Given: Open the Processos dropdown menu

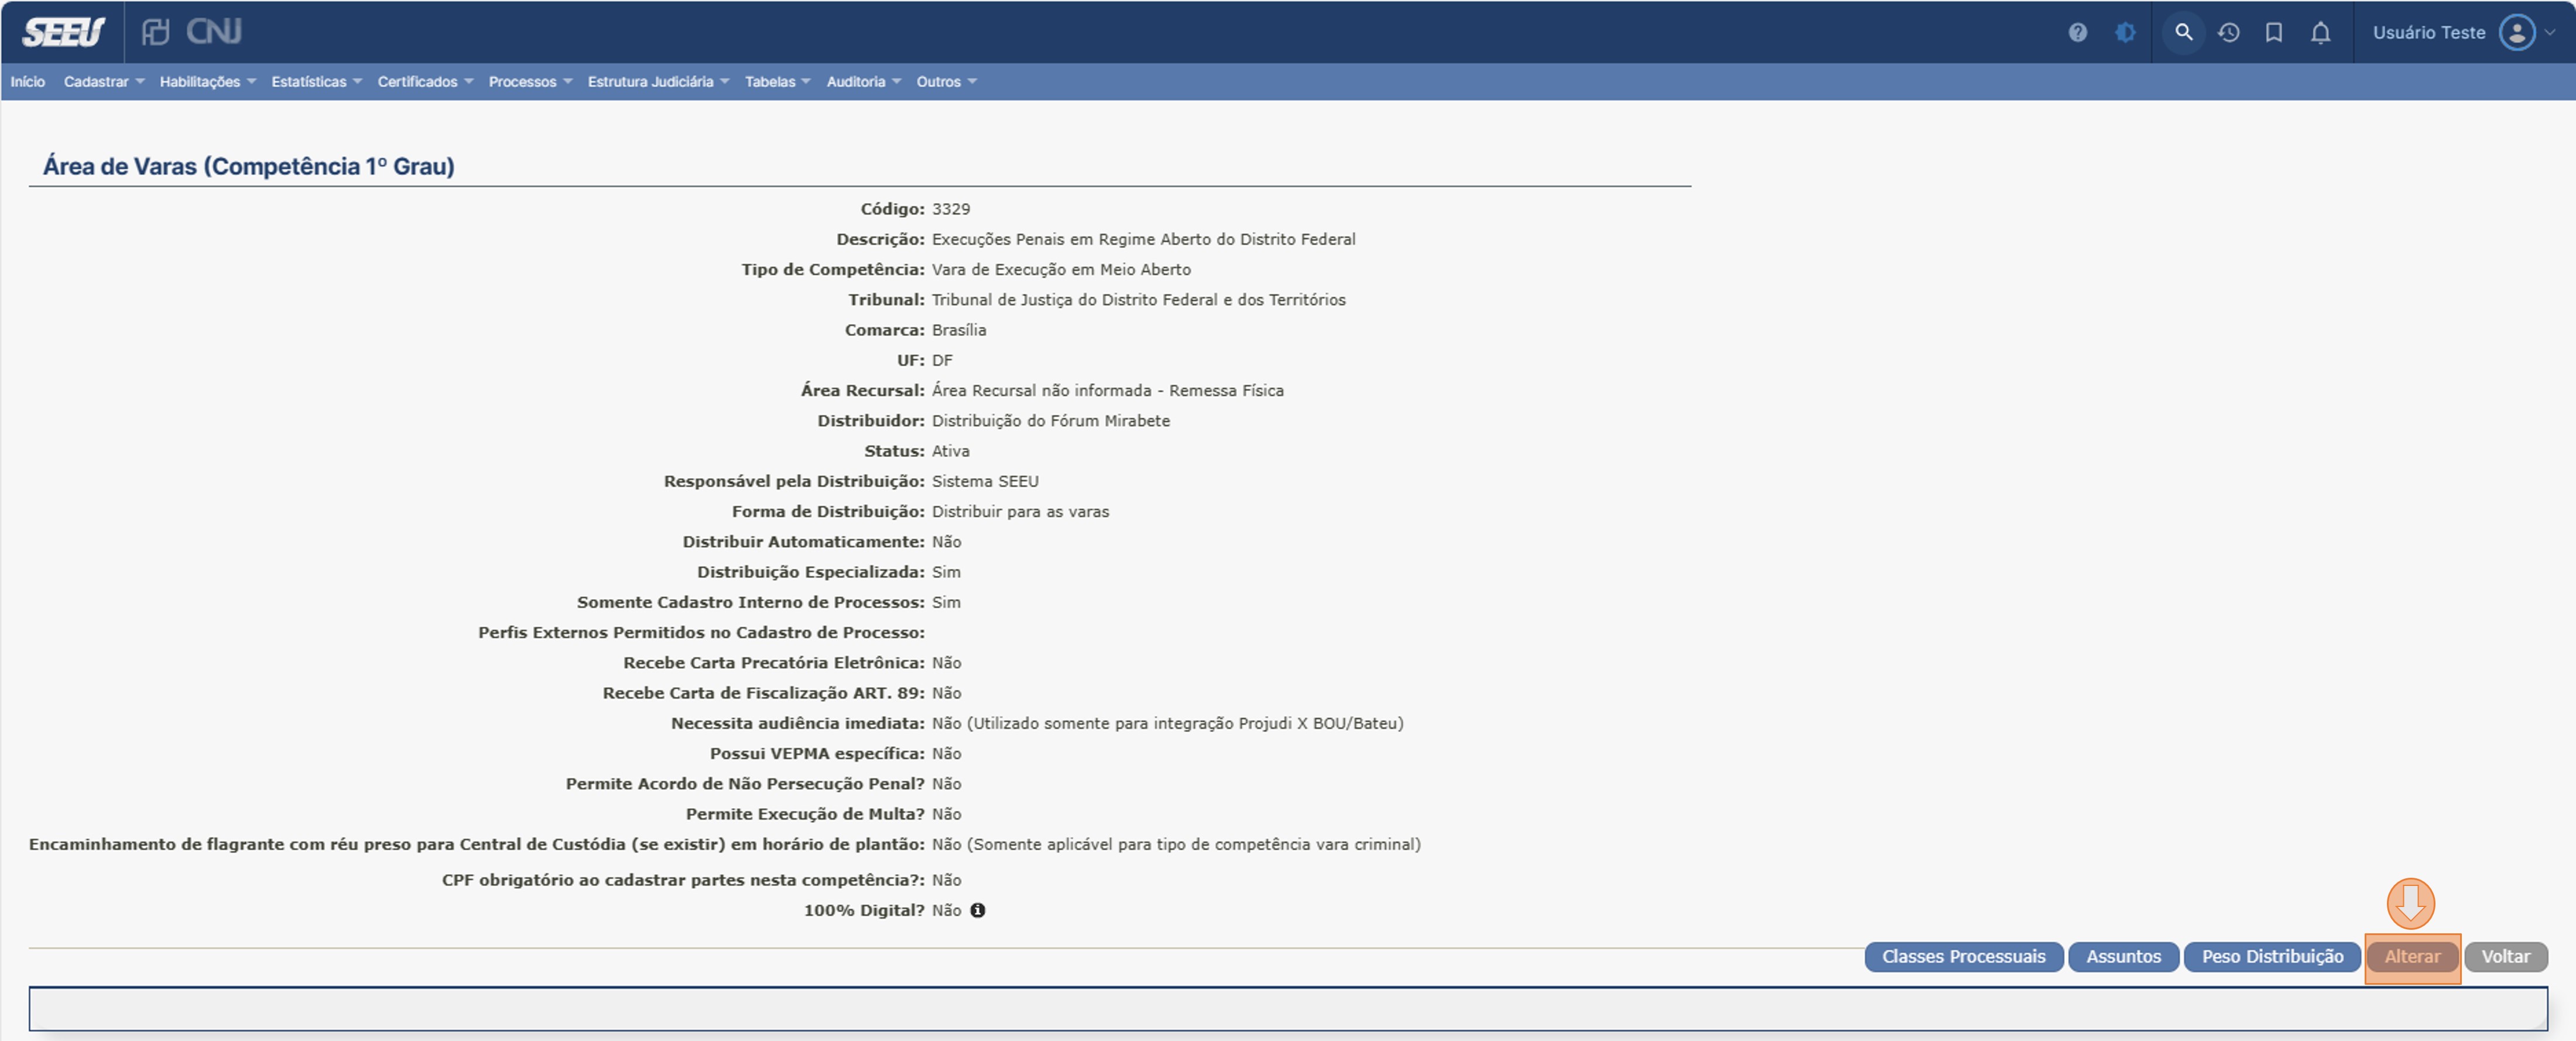Looking at the screenshot, I should coord(530,82).
